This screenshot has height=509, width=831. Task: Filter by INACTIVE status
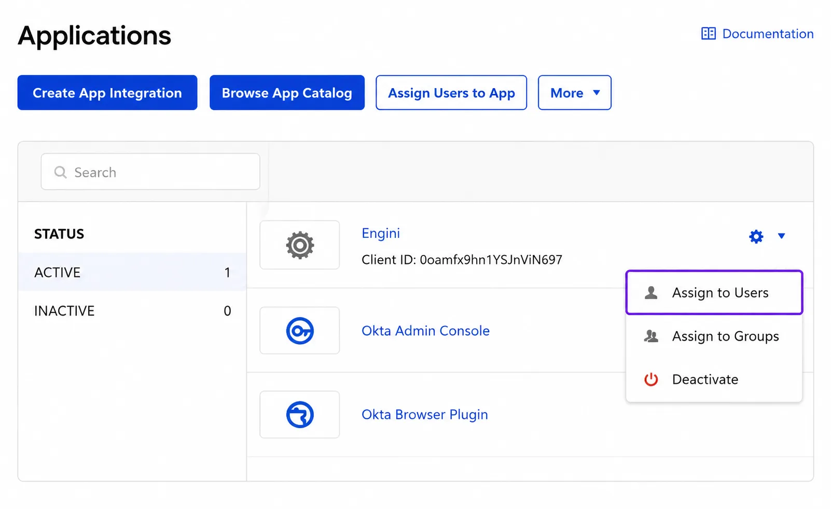pos(132,310)
